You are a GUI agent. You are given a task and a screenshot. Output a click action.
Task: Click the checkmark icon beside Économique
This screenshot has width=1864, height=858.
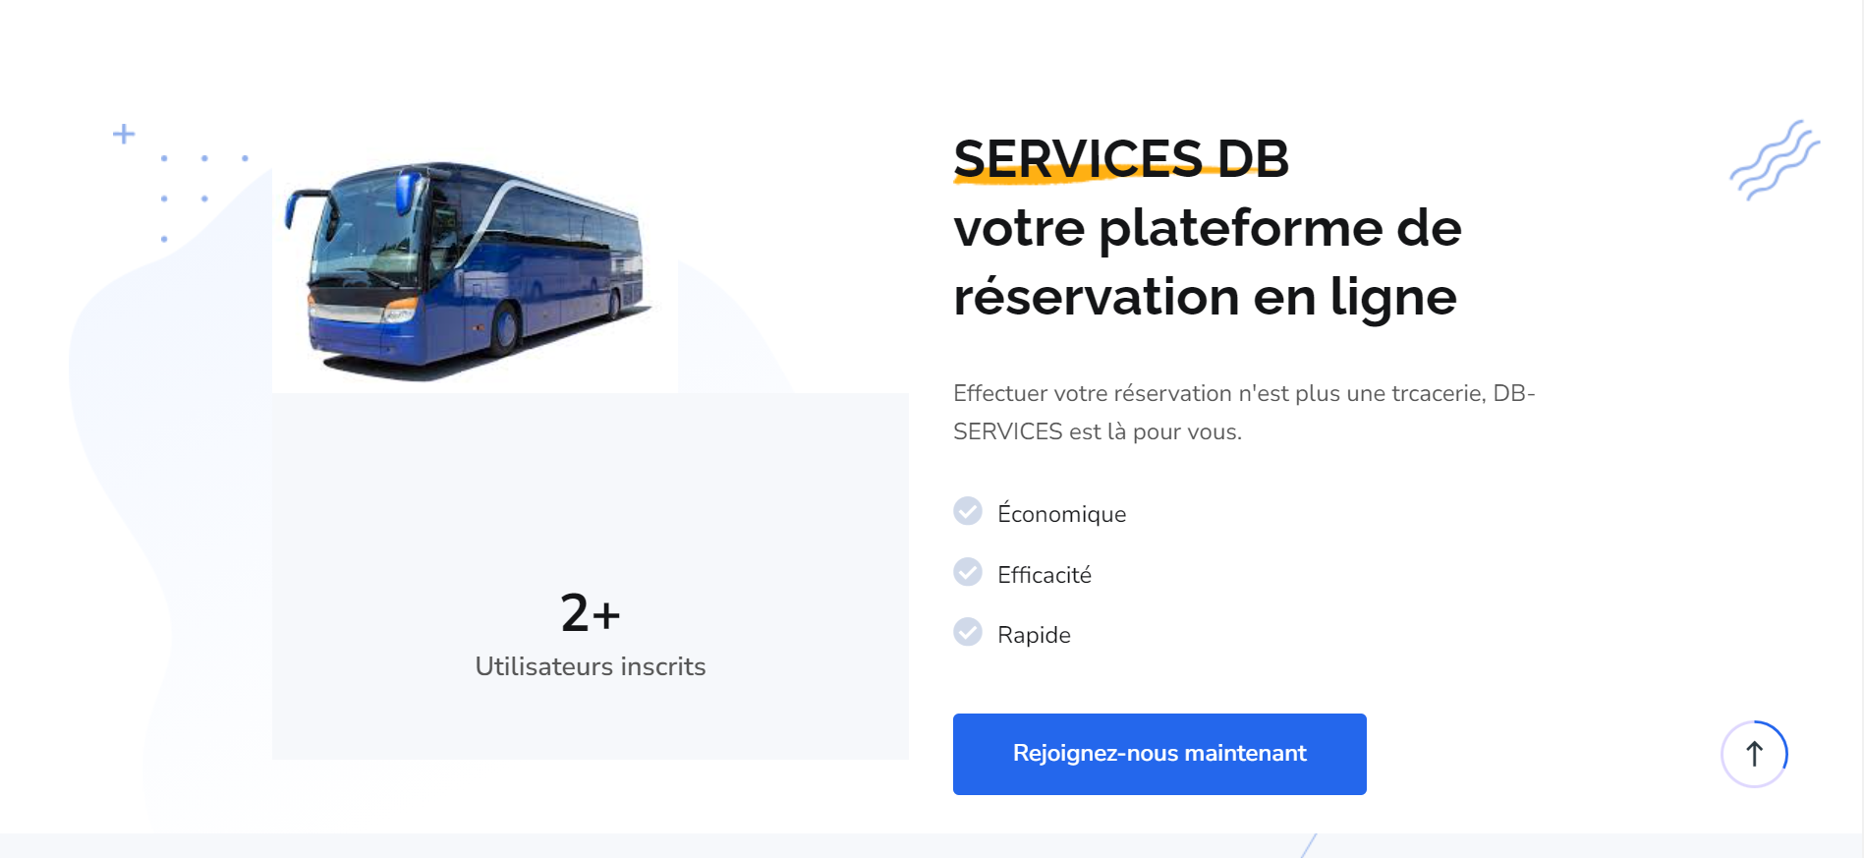click(968, 511)
